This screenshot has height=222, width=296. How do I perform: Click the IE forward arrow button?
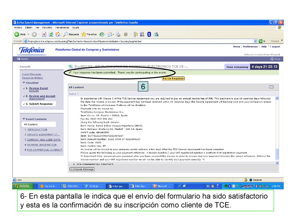pyautogui.click(x=34, y=34)
